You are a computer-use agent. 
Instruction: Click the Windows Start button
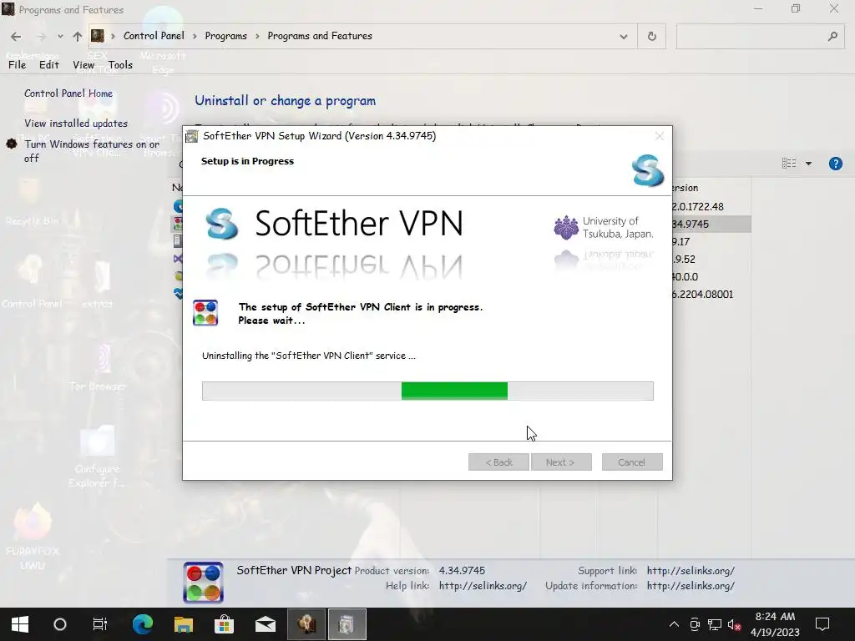point(20,624)
